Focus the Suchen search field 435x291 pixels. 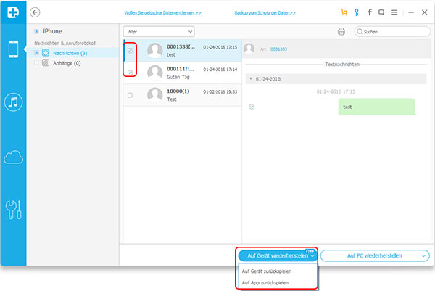(x=392, y=32)
